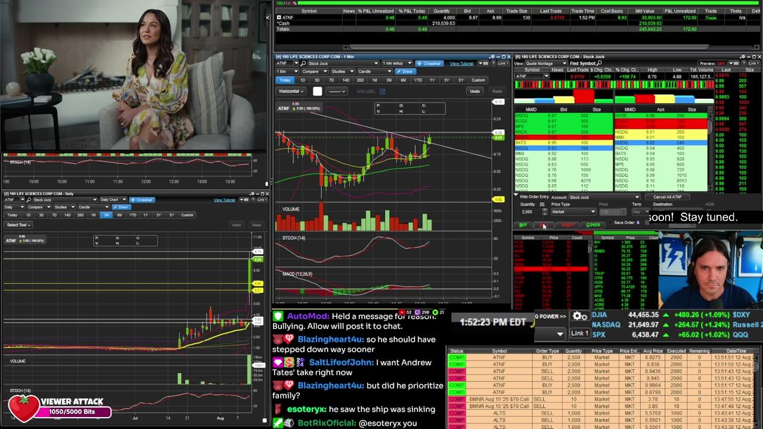Click the Trade link in ATNF positions row
This screenshot has width=763, height=429.
711,18
